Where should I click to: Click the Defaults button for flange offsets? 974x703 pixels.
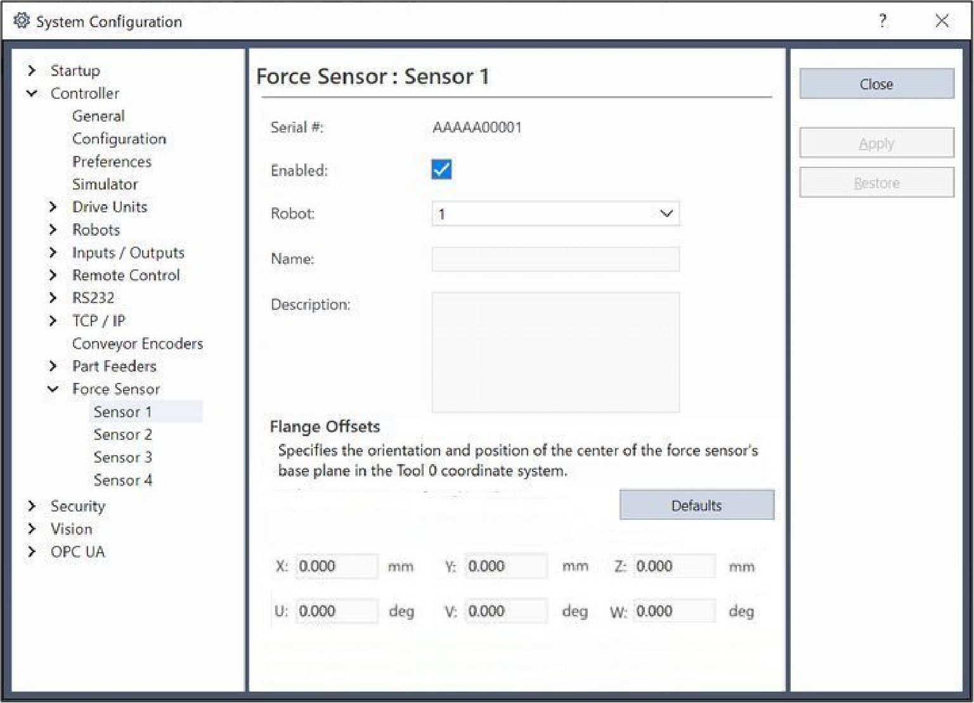697,505
